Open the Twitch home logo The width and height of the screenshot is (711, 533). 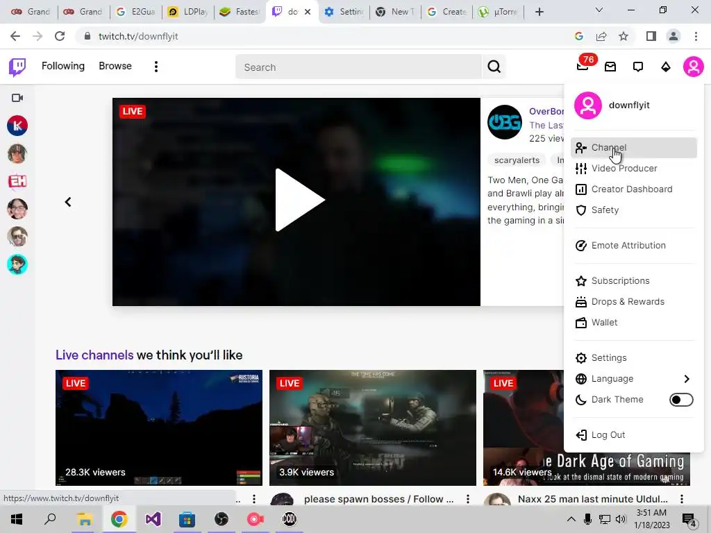click(17, 67)
